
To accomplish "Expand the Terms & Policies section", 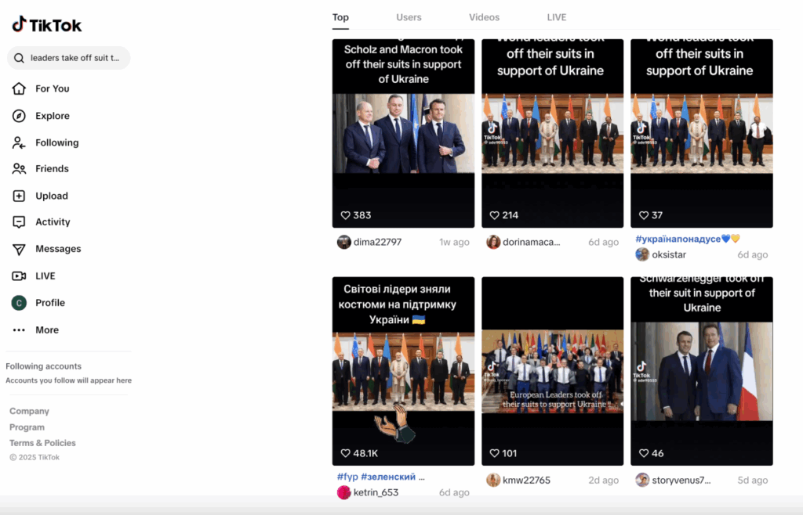I will tap(42, 443).
